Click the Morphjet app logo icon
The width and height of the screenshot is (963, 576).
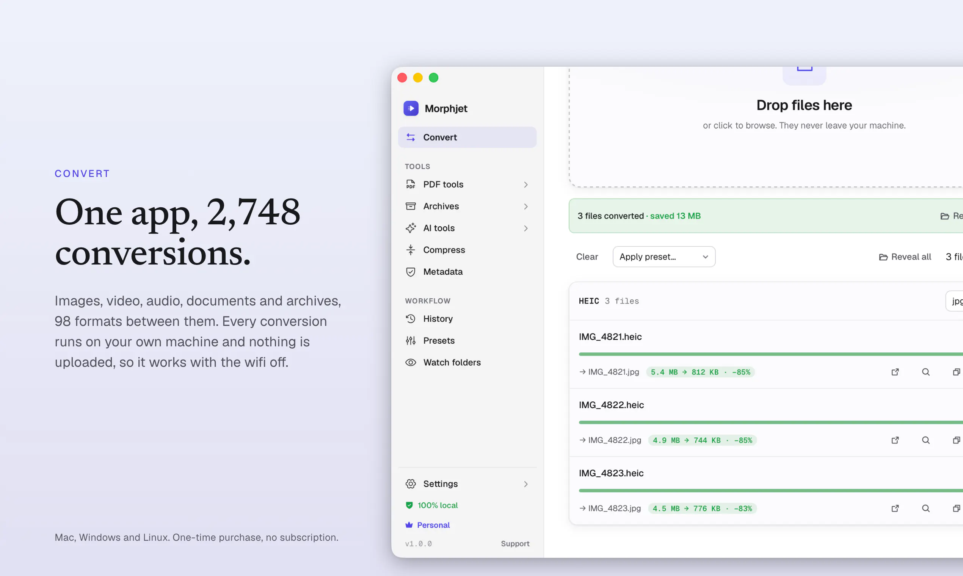pyautogui.click(x=411, y=108)
